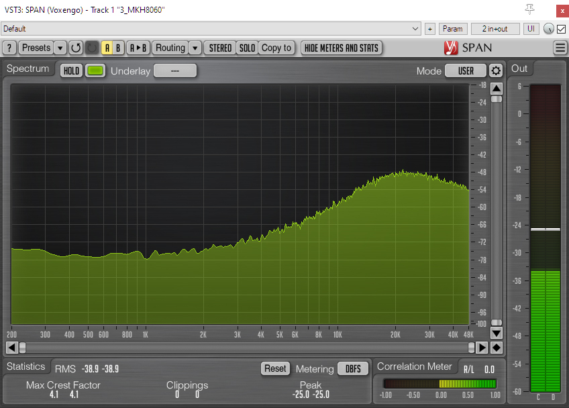Toggle the green spectrum display enable button

(x=95, y=70)
